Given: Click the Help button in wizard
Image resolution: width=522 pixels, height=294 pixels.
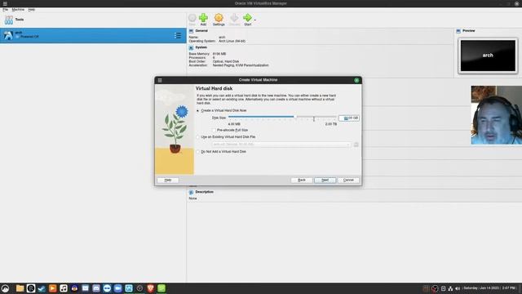Looking at the screenshot, I should click(168, 180).
